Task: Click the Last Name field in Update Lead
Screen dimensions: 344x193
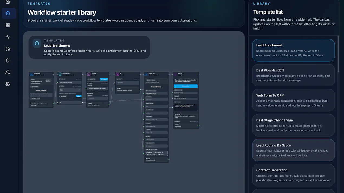Action: tap(156, 113)
